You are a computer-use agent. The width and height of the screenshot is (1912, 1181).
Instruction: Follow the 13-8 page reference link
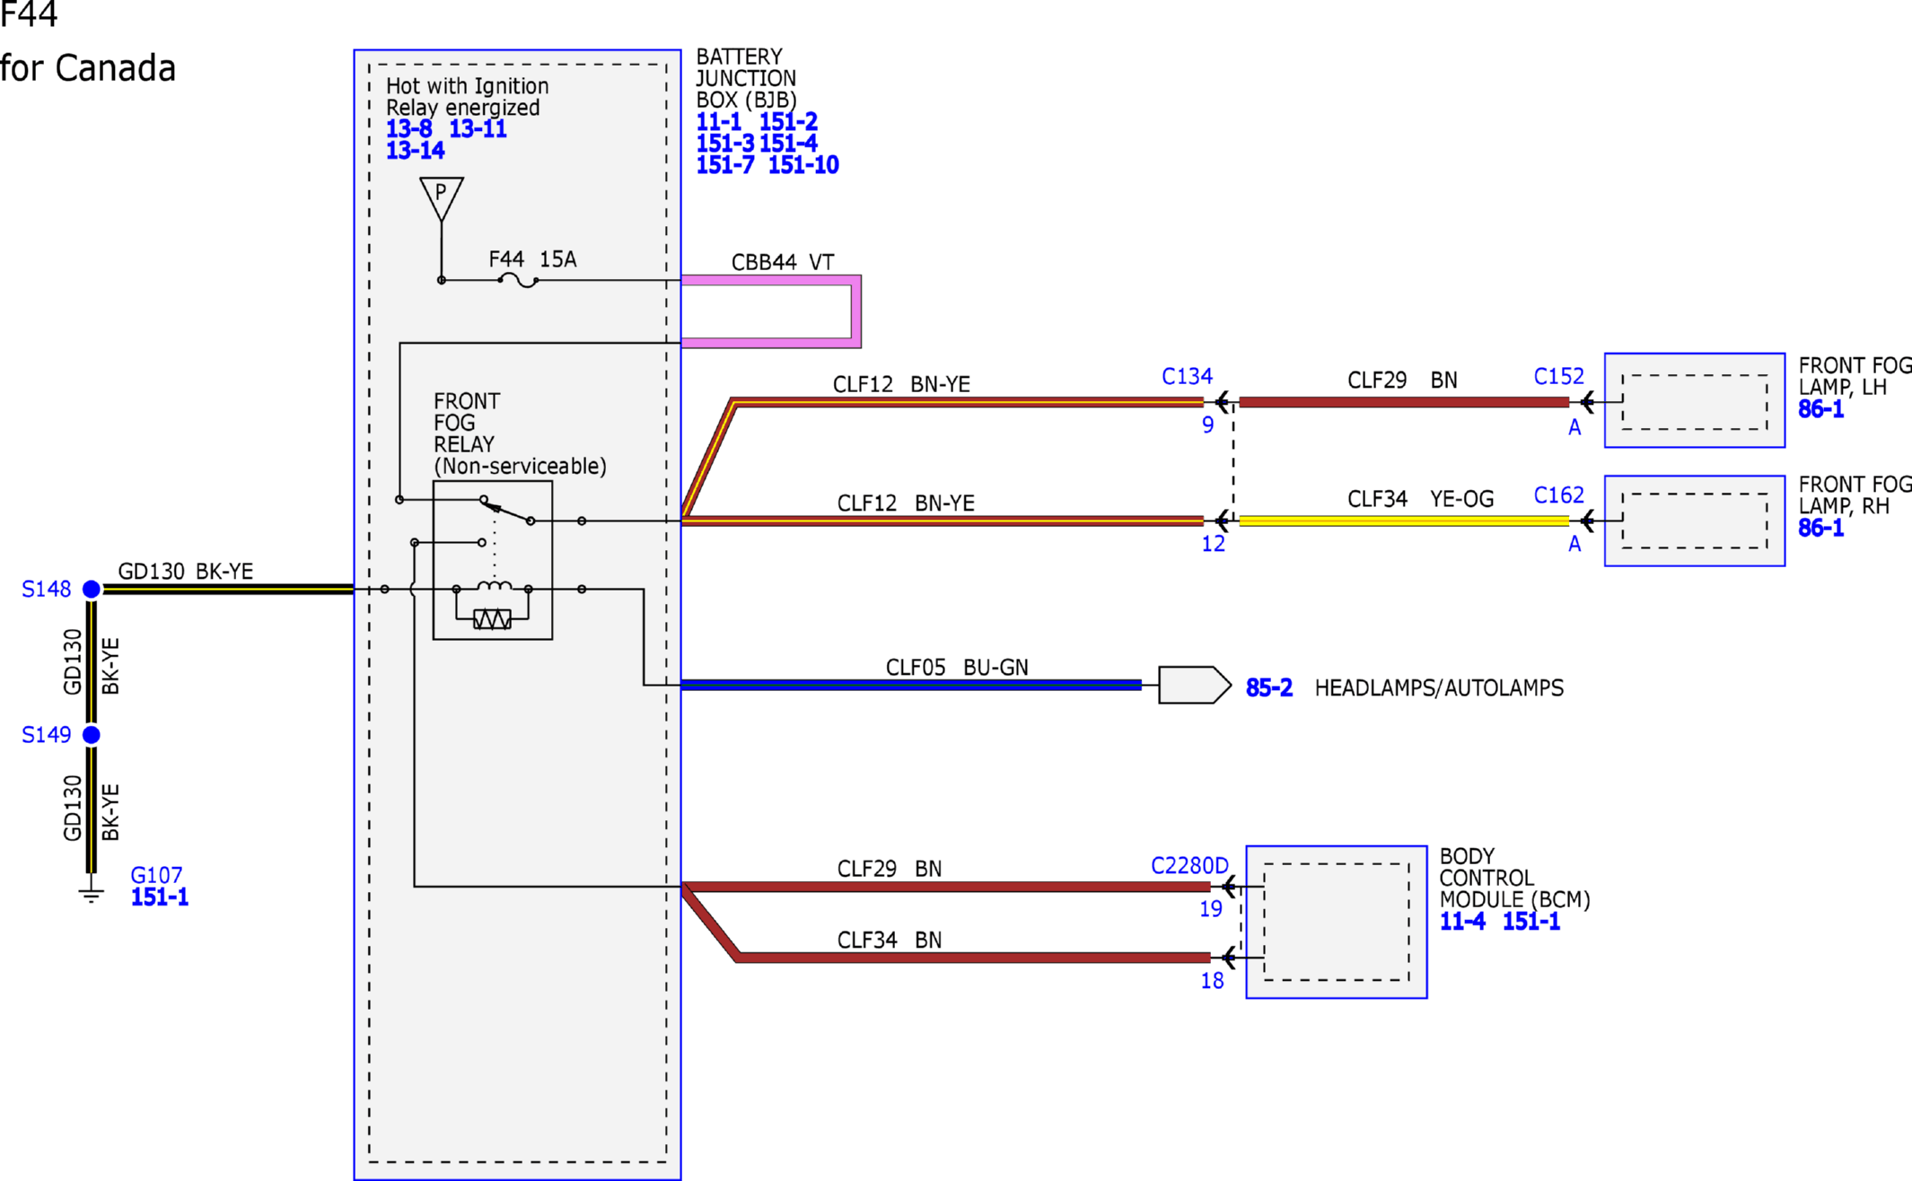408,129
